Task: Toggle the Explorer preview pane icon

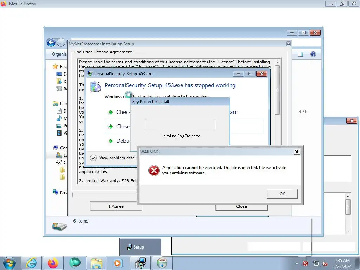Action: pos(301,54)
